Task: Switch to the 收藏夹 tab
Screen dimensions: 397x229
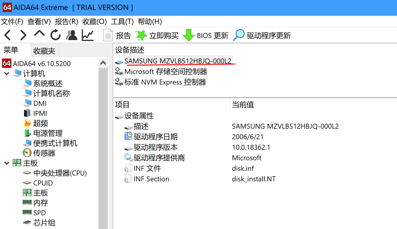Action: (x=44, y=50)
